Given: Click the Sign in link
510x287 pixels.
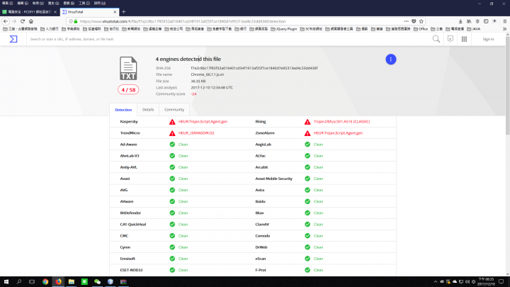Looking at the screenshot, I should point(488,39).
